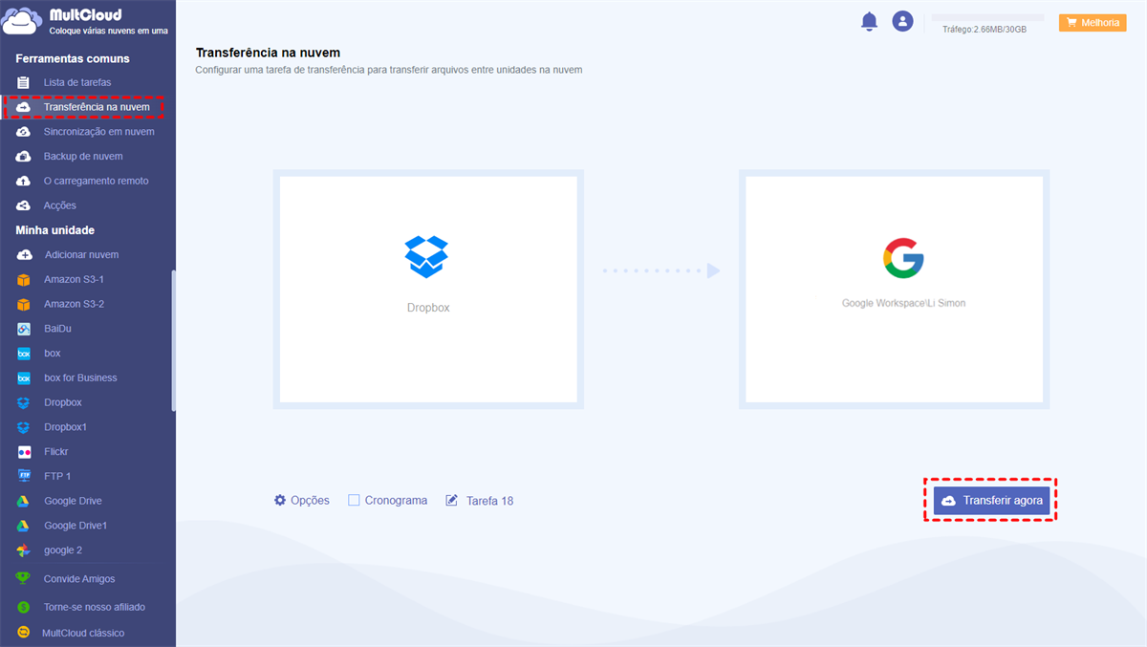Click the O carregamento remoto upload icon
The image size is (1147, 647).
(x=24, y=182)
